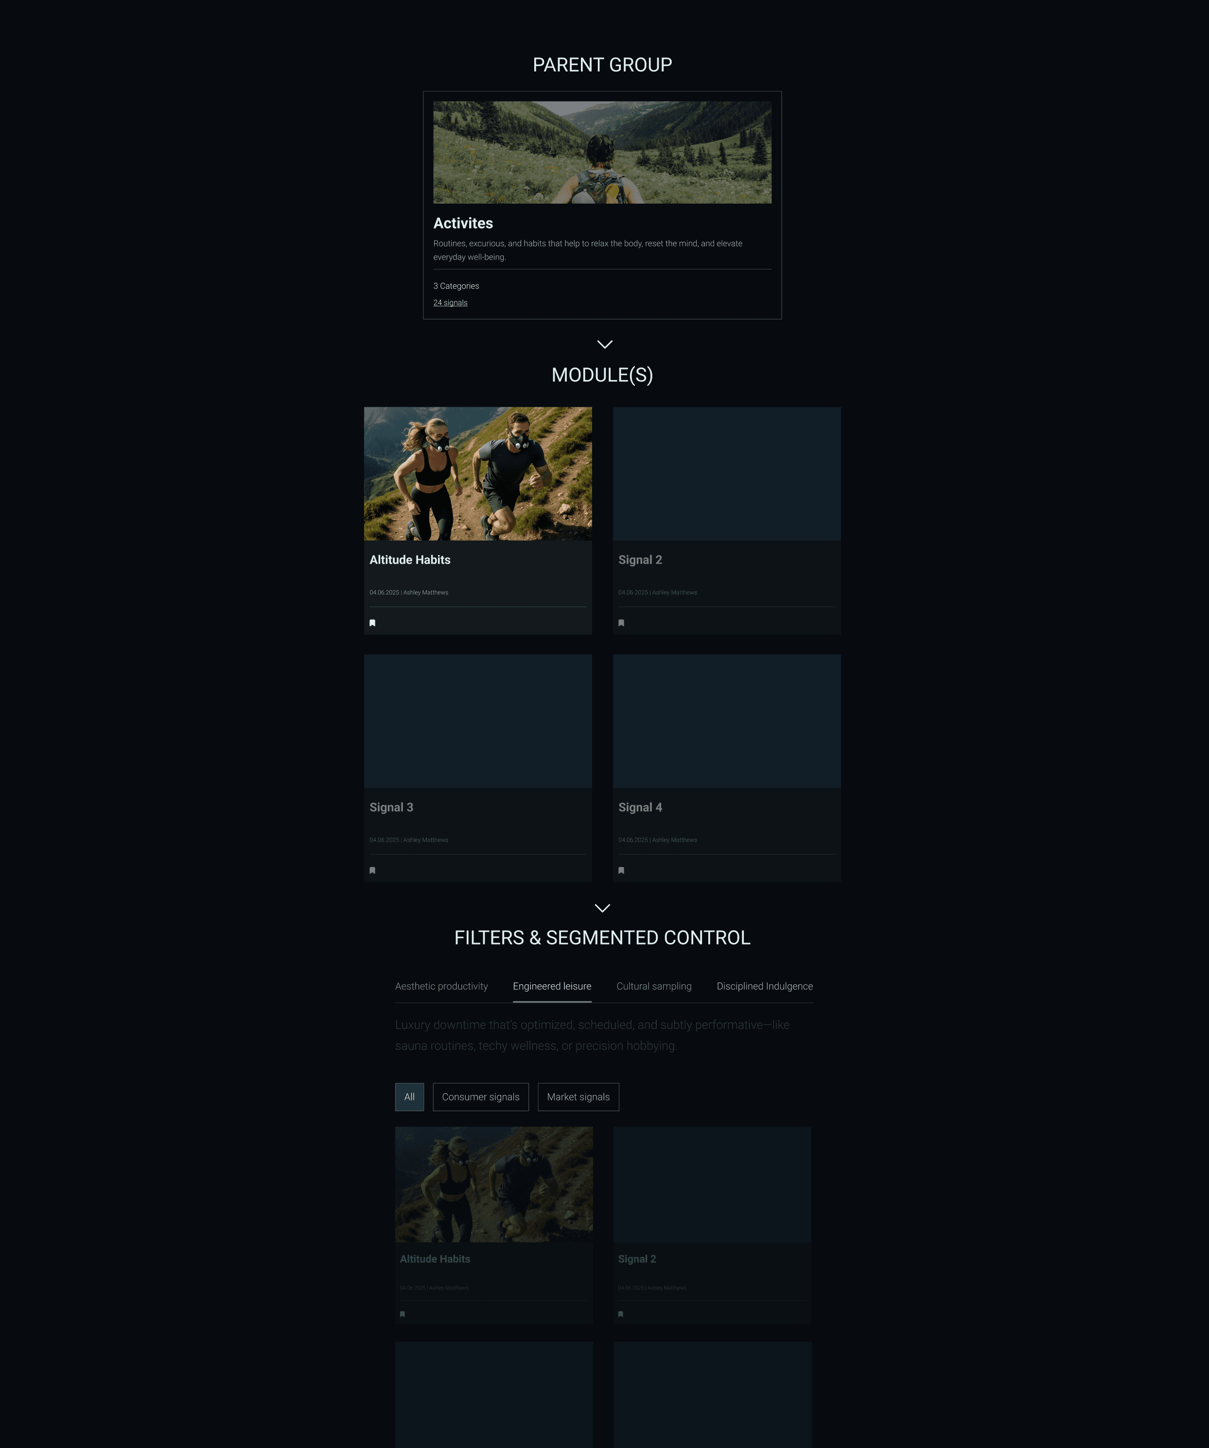Click chevron arrow above Filters heading
Screen dimensions: 1209x1448
click(x=602, y=908)
